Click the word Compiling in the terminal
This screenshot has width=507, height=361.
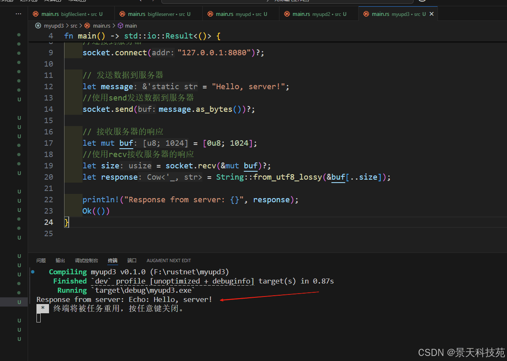(x=68, y=272)
